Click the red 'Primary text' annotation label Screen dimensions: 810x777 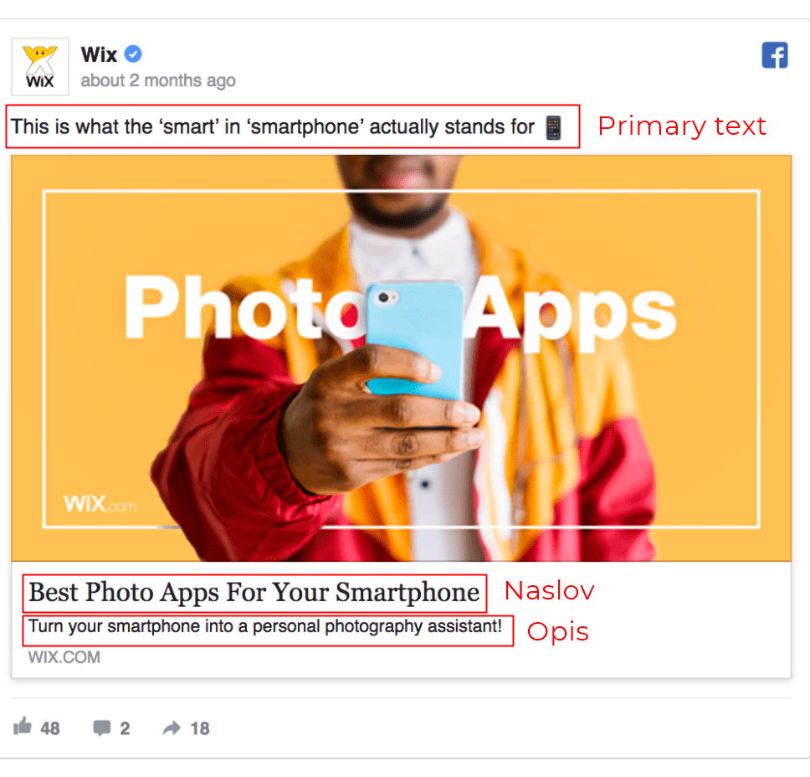[x=682, y=126]
